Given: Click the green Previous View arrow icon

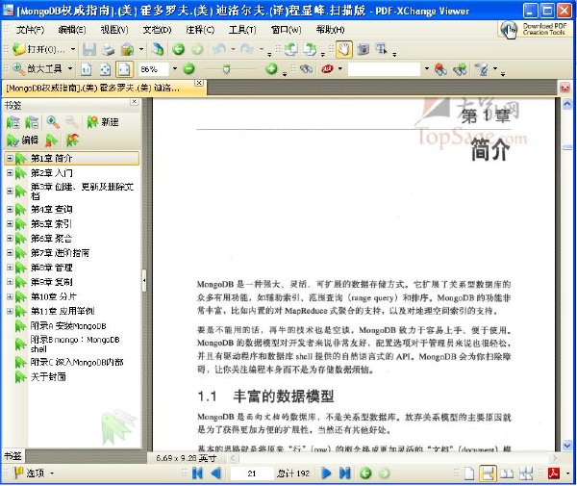Looking at the screenshot, I should point(179,49).
